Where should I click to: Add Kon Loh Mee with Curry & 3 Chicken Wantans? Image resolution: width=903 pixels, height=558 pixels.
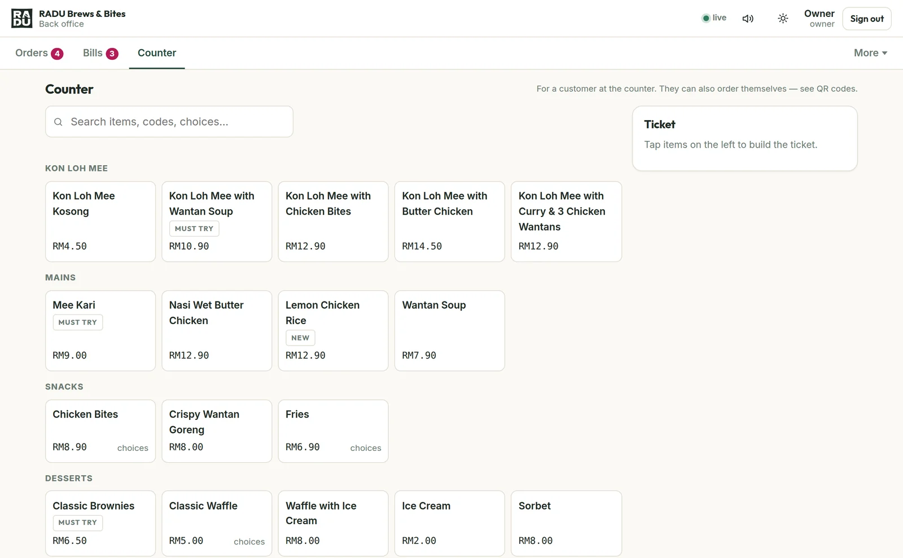click(x=566, y=222)
